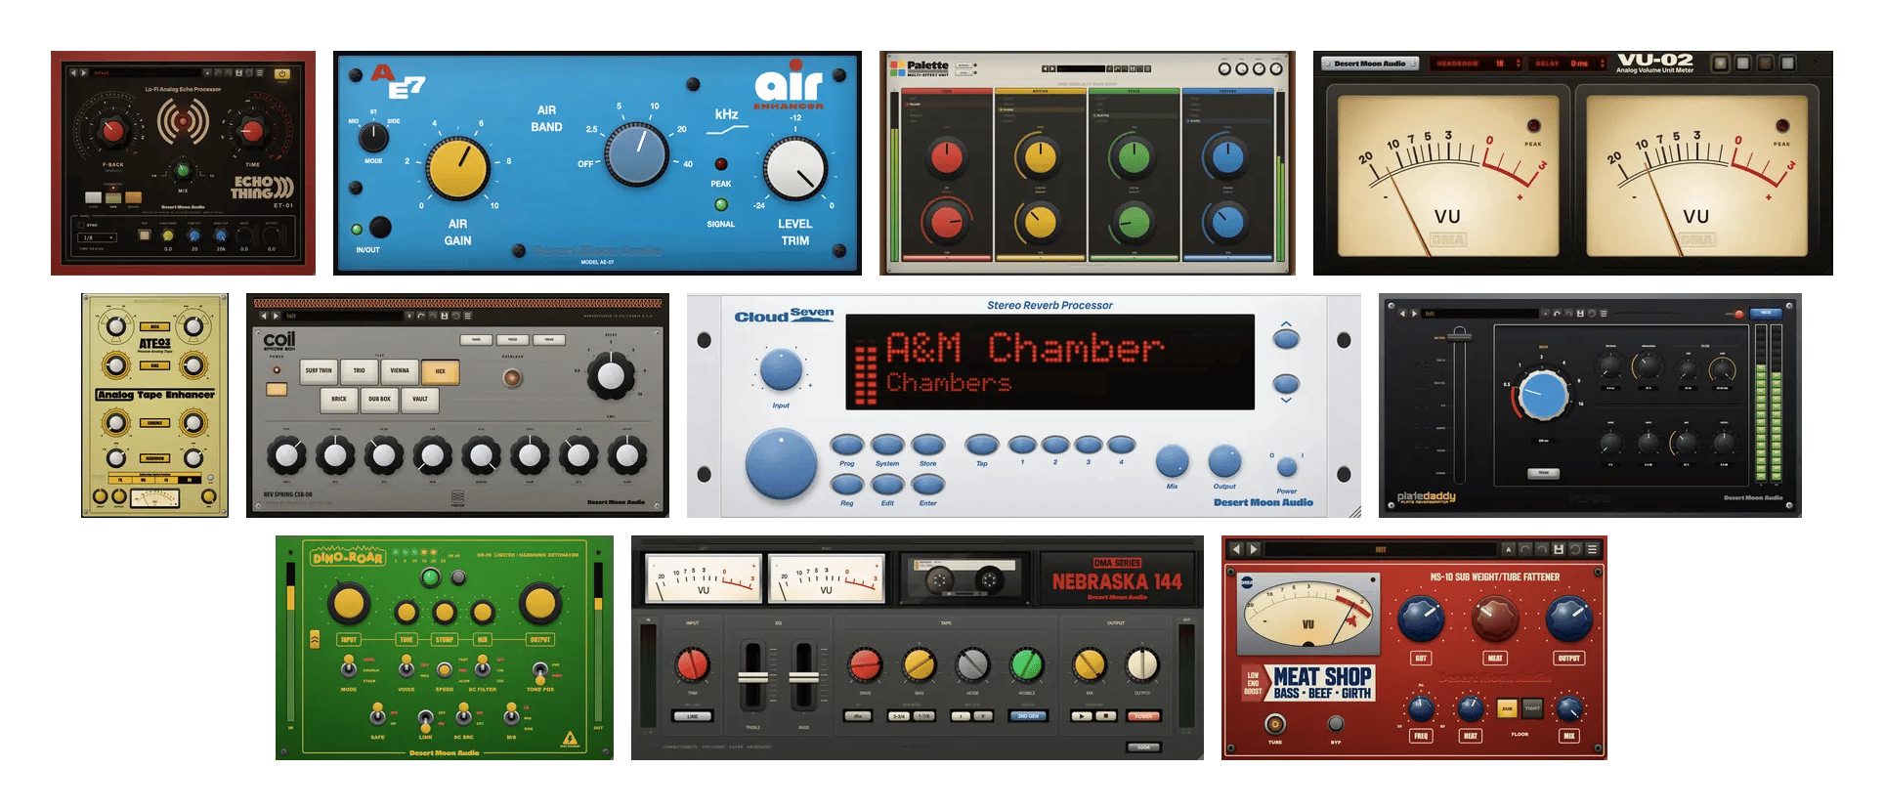Select VIENNA tank in Coil

point(400,370)
